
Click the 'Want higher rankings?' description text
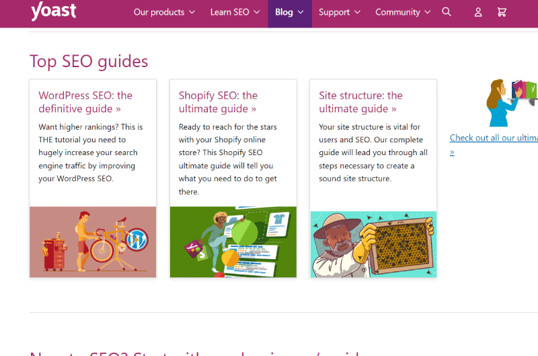[x=91, y=153]
